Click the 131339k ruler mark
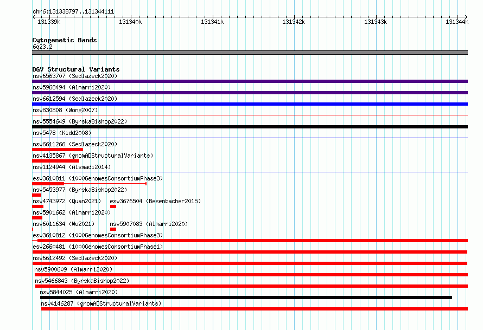483x330 pixels. (49, 22)
